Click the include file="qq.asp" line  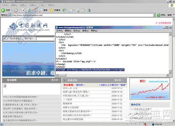(76, 61)
